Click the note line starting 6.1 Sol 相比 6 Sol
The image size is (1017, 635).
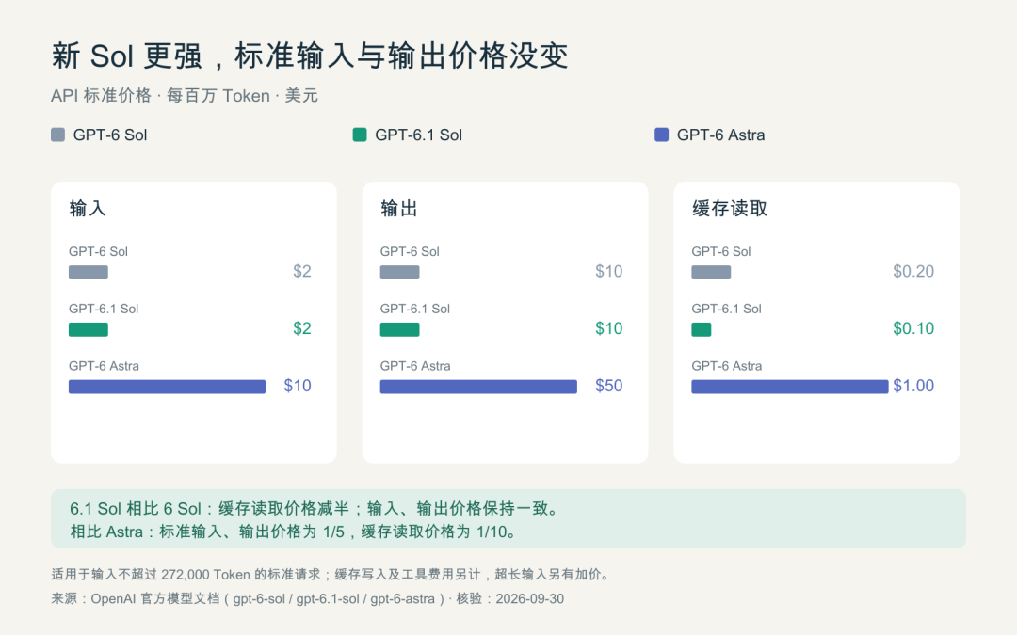point(314,509)
